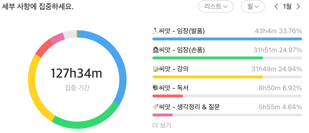Click the blue progress bar for 임장(발품)
The width and height of the screenshot is (309, 133).
tap(227, 39)
